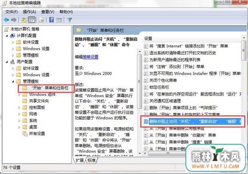The height and width of the screenshot is (174, 248).
Task: Click policy icon beside 锁定任务栏
Action: (146, 87)
